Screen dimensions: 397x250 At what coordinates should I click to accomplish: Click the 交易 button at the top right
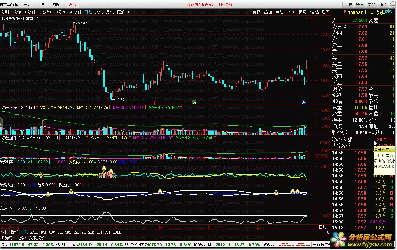371,4
